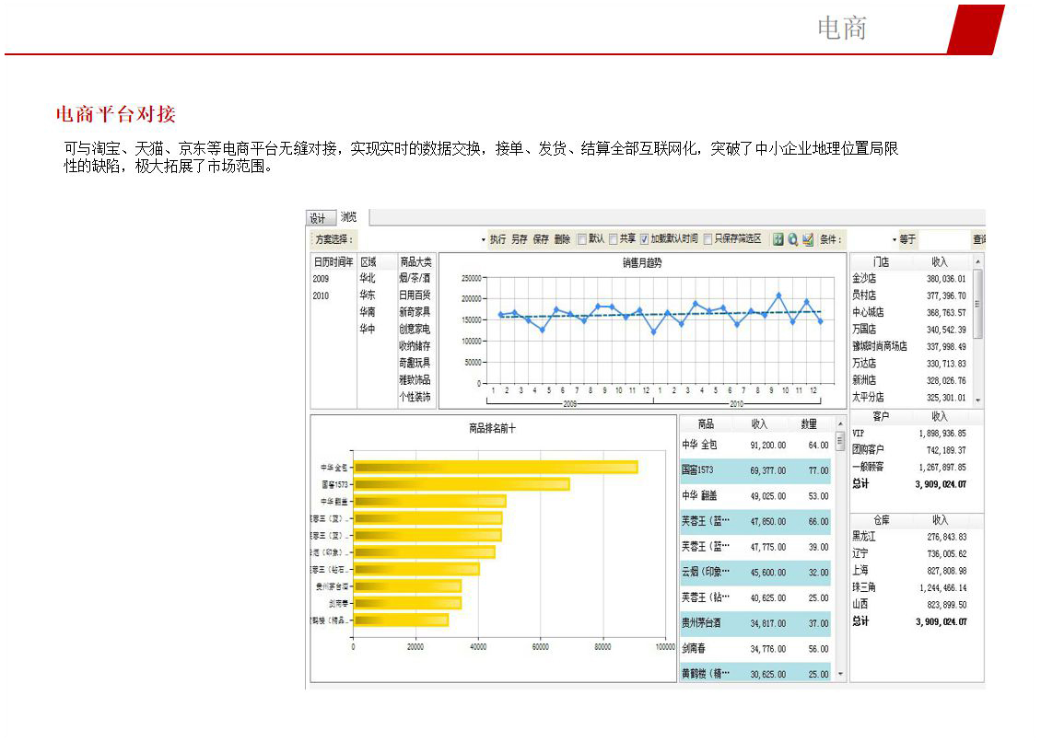Select the 浏览 tab
The image size is (1041, 742).
click(349, 217)
